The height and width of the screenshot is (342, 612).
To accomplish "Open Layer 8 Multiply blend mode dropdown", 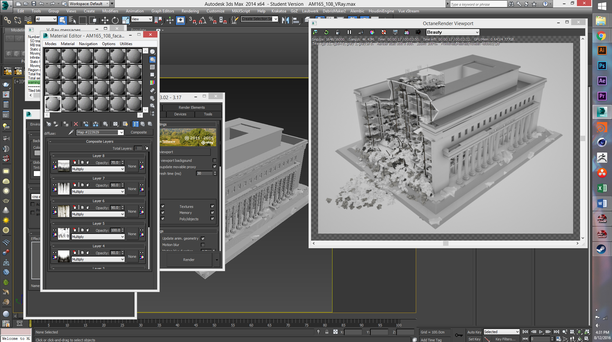I will coord(98,169).
